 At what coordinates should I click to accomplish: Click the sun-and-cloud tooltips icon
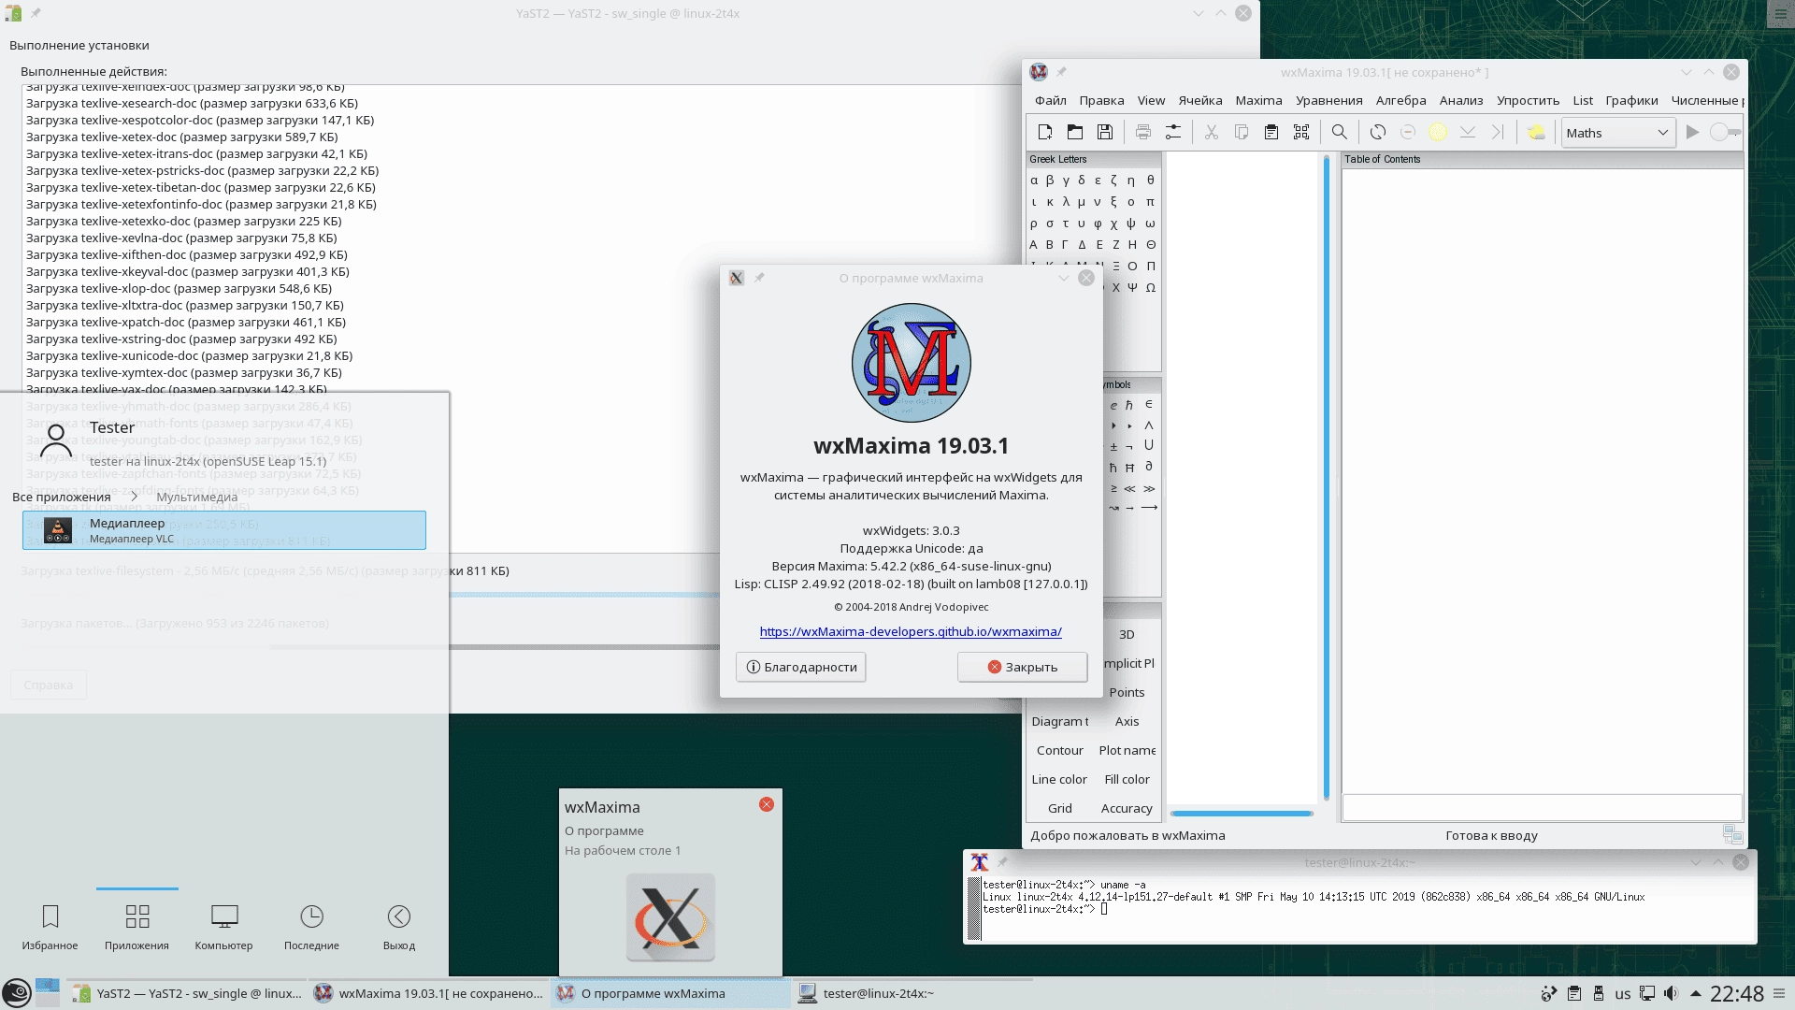tap(1536, 133)
